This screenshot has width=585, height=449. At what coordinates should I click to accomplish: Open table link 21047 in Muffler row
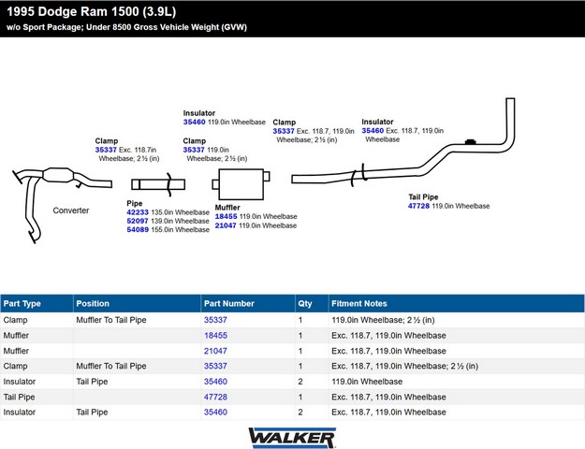(x=215, y=351)
